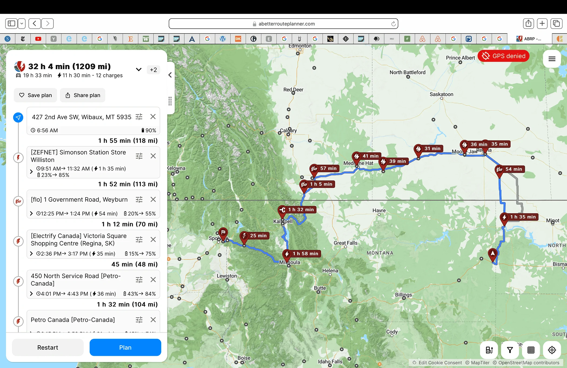Image resolution: width=567 pixels, height=368 pixels.
Task: Expand the Victoria Square charge stop details
Action: (x=31, y=254)
